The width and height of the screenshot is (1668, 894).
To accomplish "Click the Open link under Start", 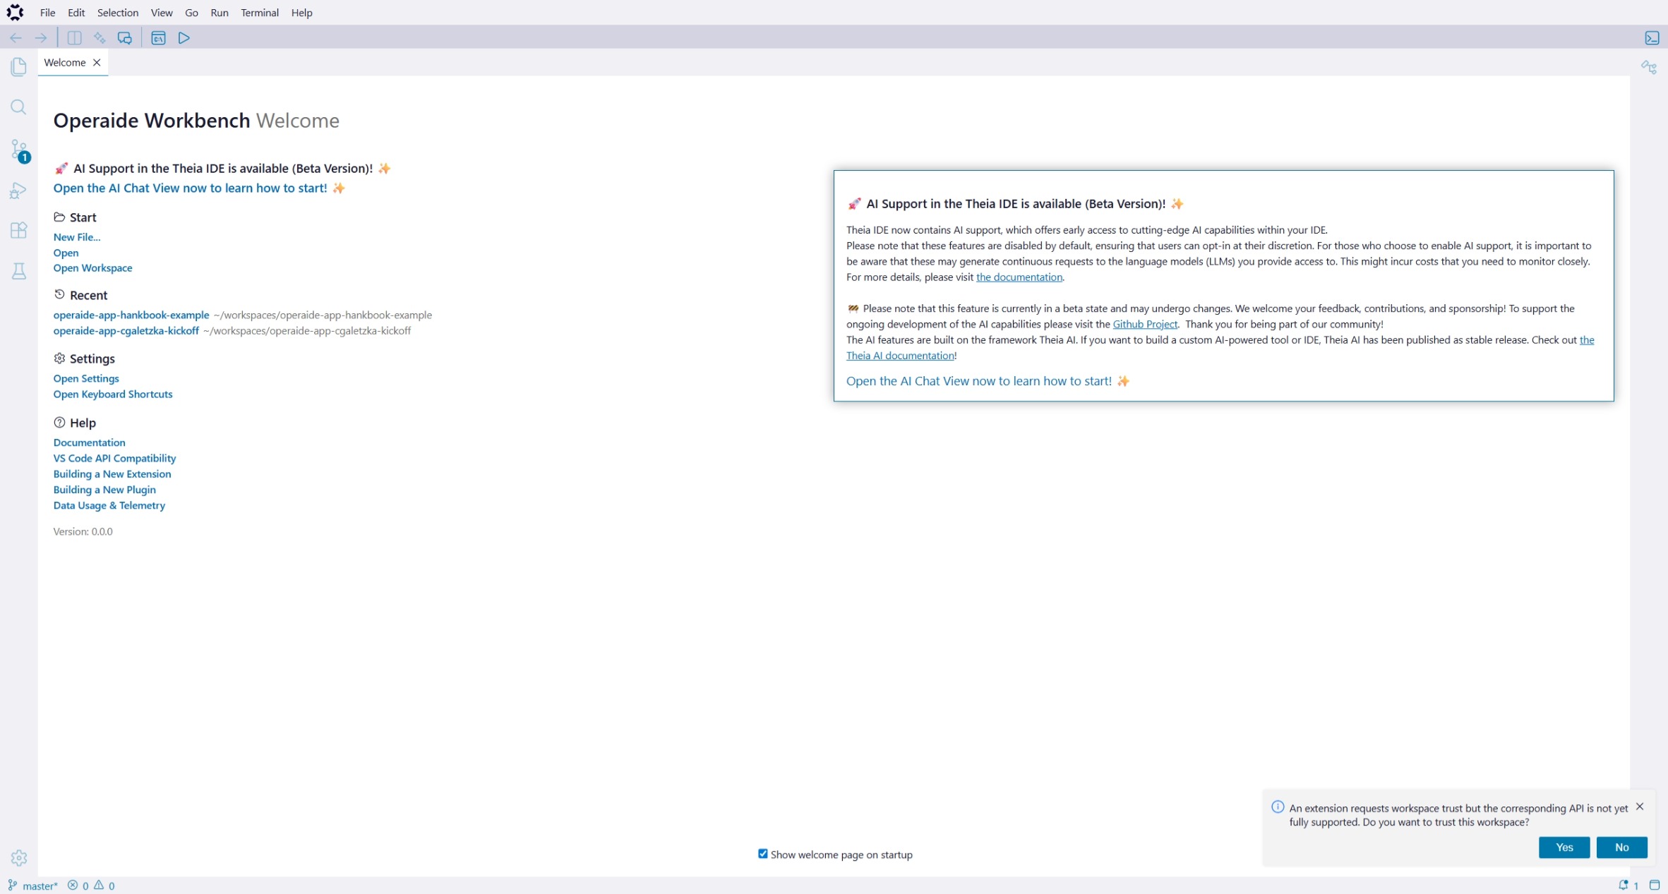I will pyautogui.click(x=66, y=253).
